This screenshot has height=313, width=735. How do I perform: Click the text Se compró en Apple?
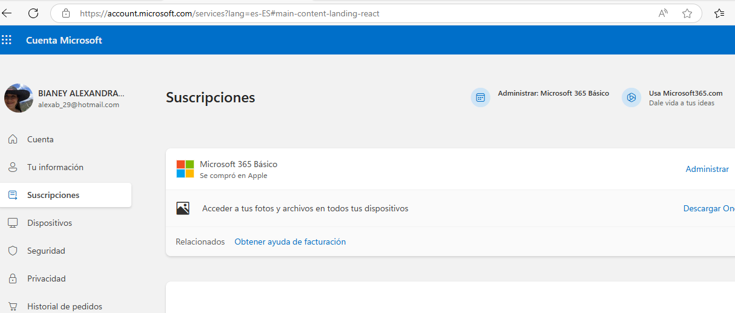pos(234,176)
